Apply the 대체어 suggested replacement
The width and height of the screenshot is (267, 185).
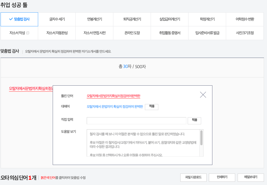tap(151, 107)
